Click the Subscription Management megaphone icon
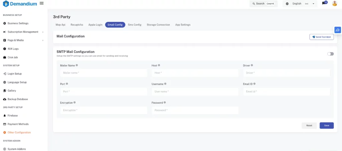Image resolution: width=342 pixels, height=151 pixels. click(5, 32)
